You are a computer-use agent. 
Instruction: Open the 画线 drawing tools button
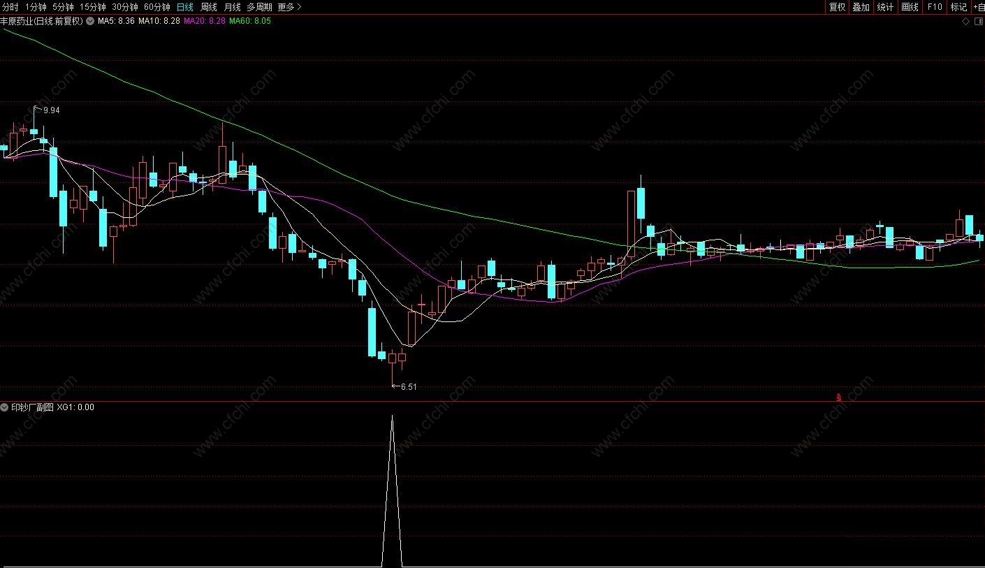(910, 7)
